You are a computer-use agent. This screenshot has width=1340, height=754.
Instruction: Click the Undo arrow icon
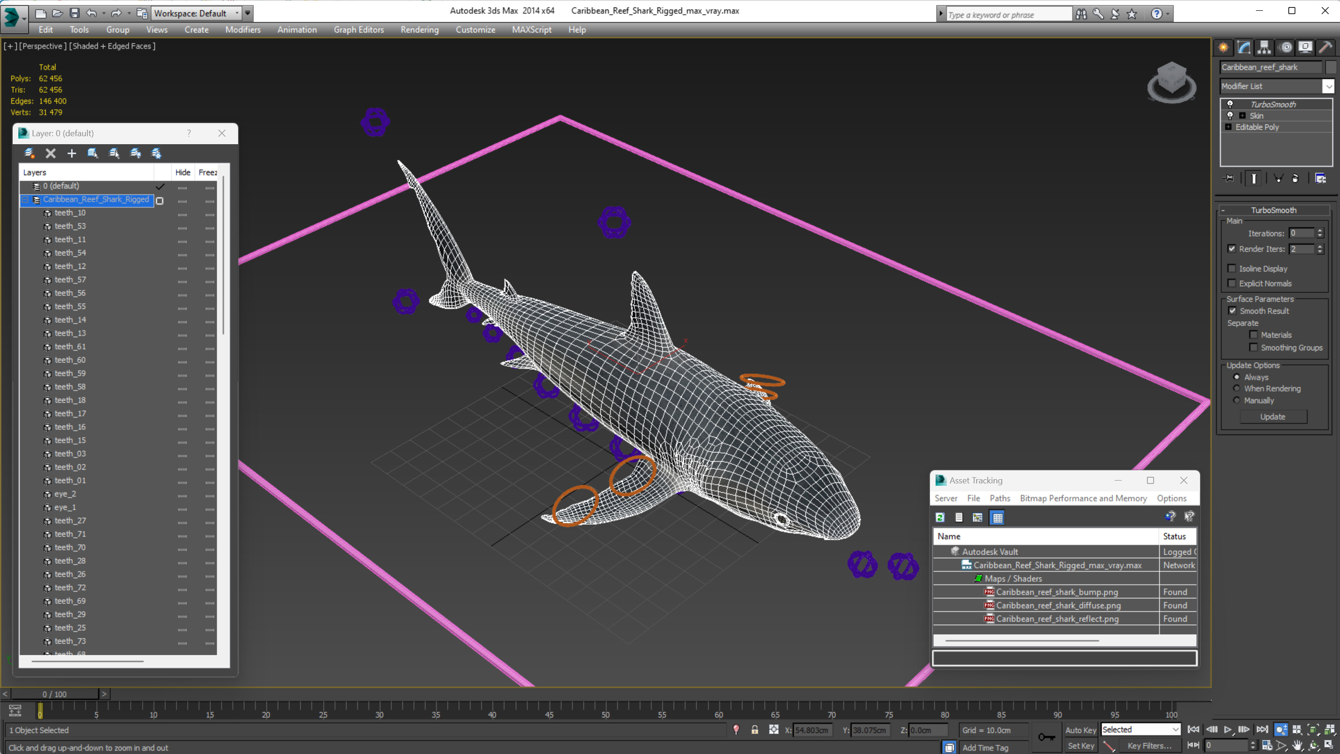(x=91, y=13)
